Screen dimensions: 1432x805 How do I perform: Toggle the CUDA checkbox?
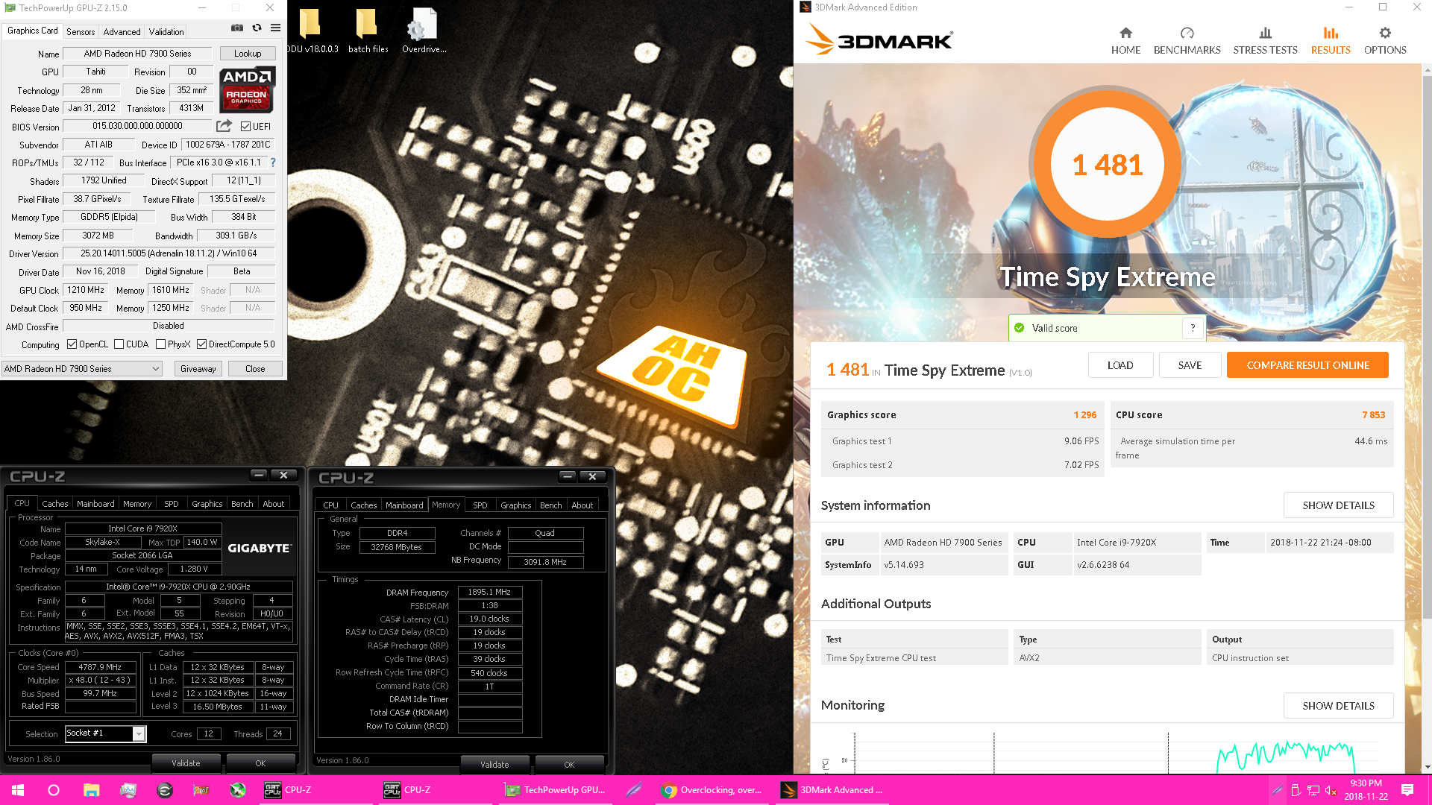(119, 344)
